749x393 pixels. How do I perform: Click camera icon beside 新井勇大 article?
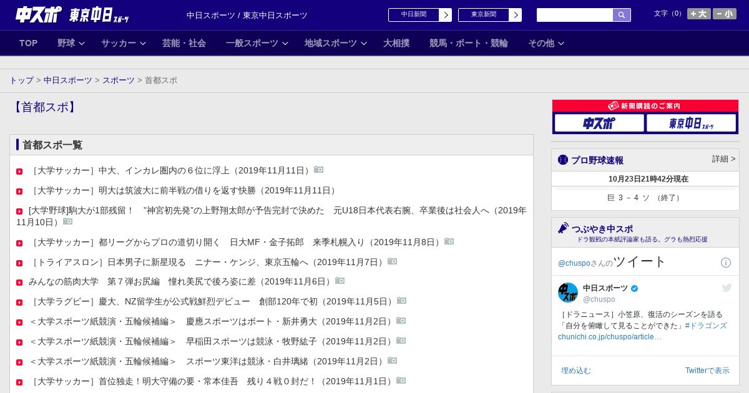pyautogui.click(x=401, y=321)
